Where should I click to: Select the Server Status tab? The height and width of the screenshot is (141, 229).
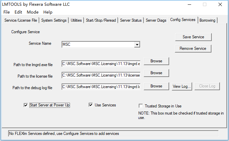[131, 20]
